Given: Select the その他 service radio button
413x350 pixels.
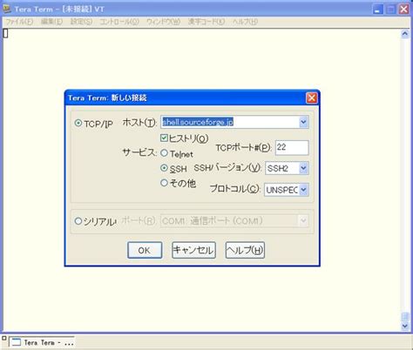Looking at the screenshot, I should 164,183.
